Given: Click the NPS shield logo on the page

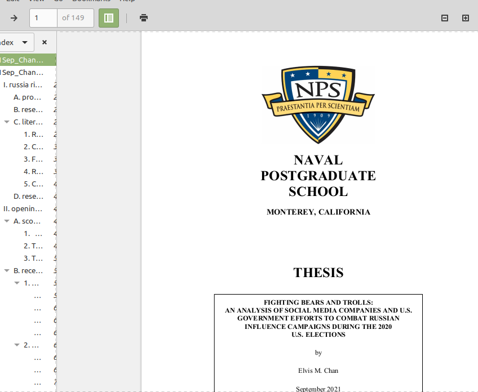Looking at the screenshot, I should 318,104.
